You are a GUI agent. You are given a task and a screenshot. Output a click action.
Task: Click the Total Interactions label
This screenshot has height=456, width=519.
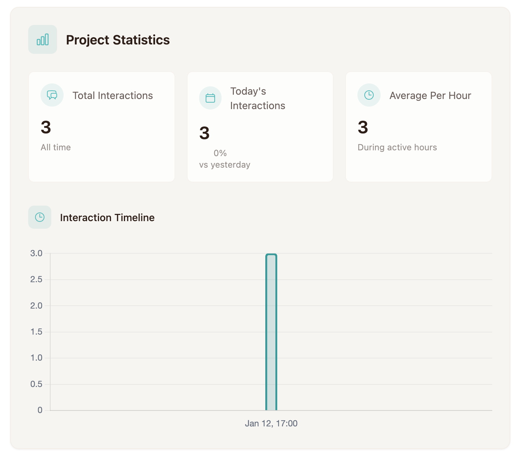pyautogui.click(x=113, y=95)
